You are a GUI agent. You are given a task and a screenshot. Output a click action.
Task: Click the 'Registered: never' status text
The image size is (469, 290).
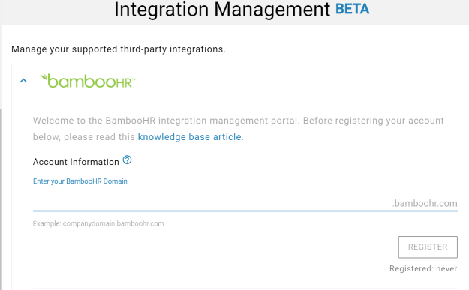point(423,268)
